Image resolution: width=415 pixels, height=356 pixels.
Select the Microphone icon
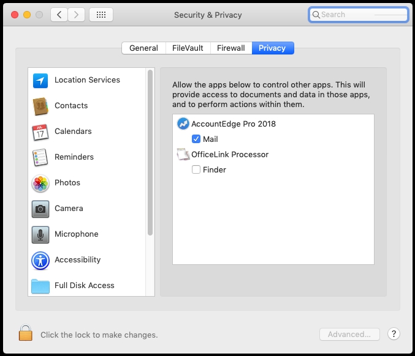point(40,234)
